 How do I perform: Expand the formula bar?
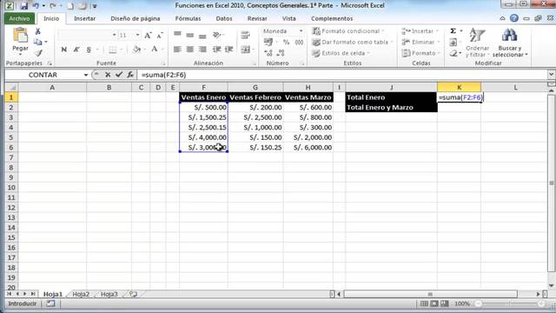(x=551, y=75)
